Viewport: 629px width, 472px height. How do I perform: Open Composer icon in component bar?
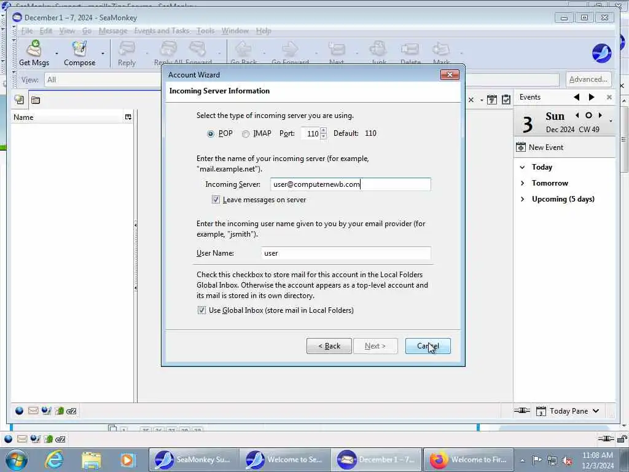(x=46, y=411)
